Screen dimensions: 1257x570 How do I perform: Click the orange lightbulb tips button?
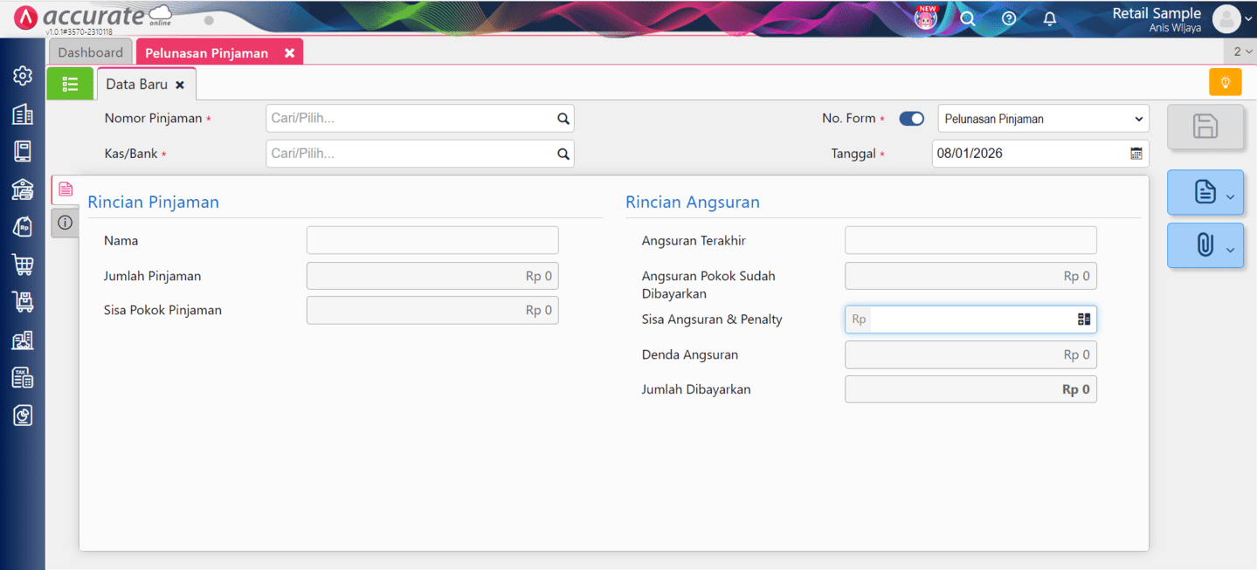(1226, 82)
